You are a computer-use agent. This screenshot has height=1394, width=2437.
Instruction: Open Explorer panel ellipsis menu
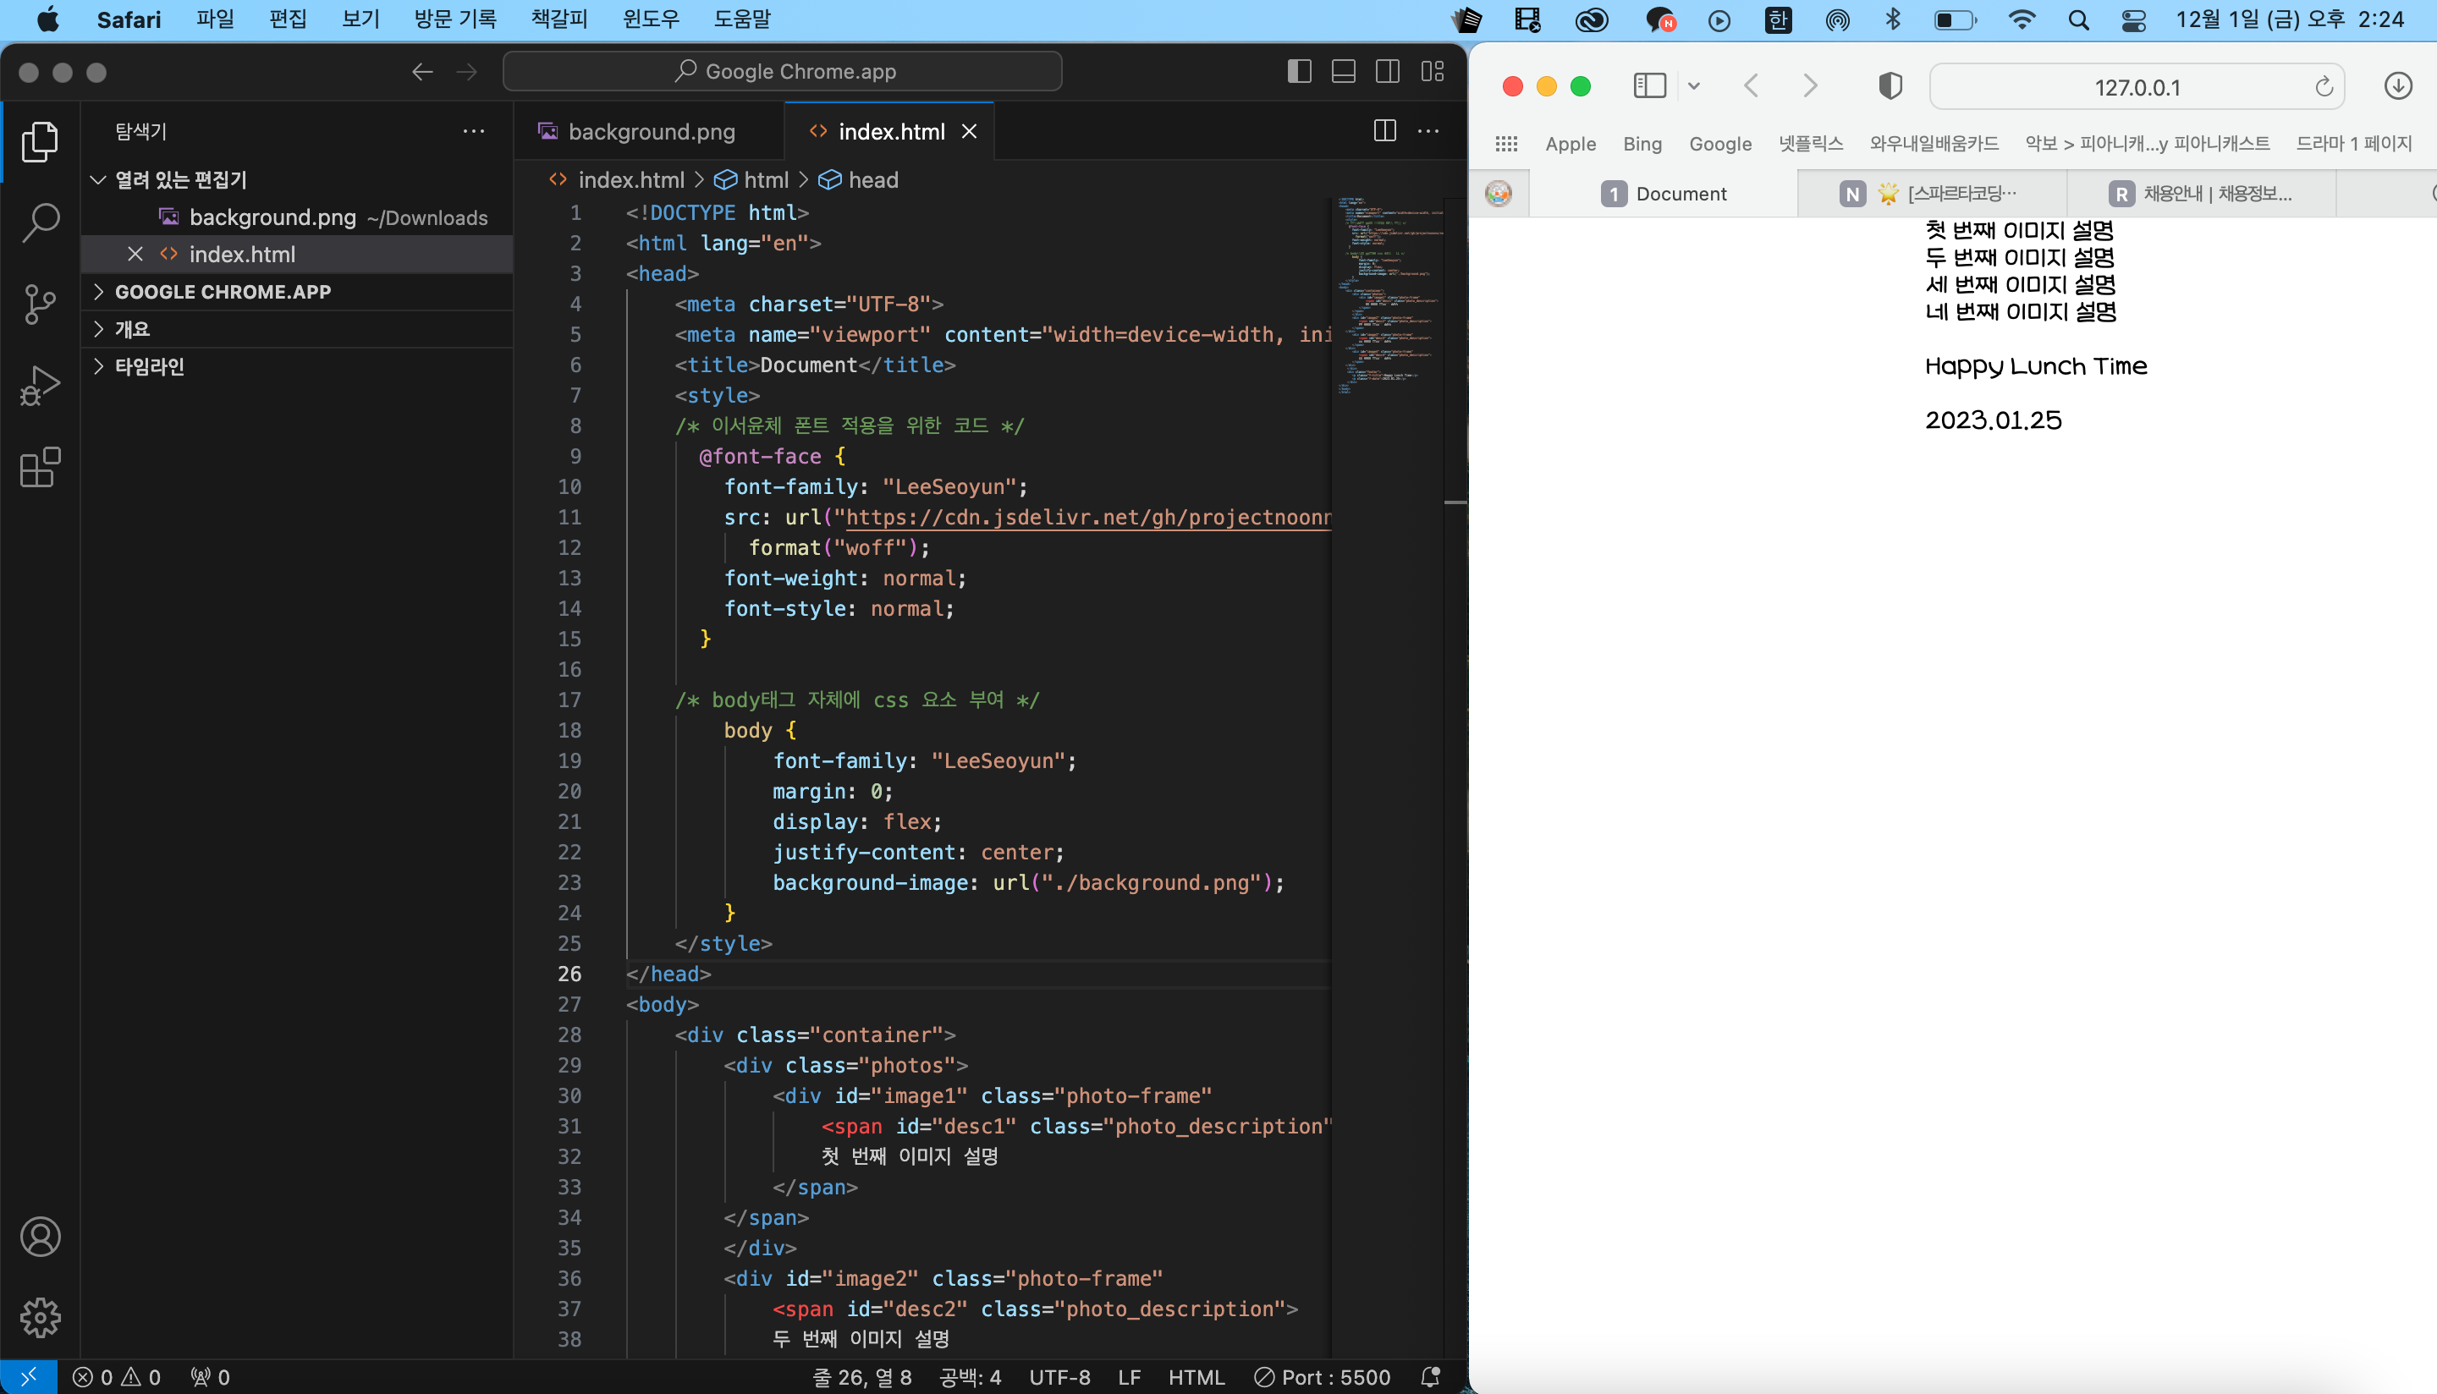474,131
